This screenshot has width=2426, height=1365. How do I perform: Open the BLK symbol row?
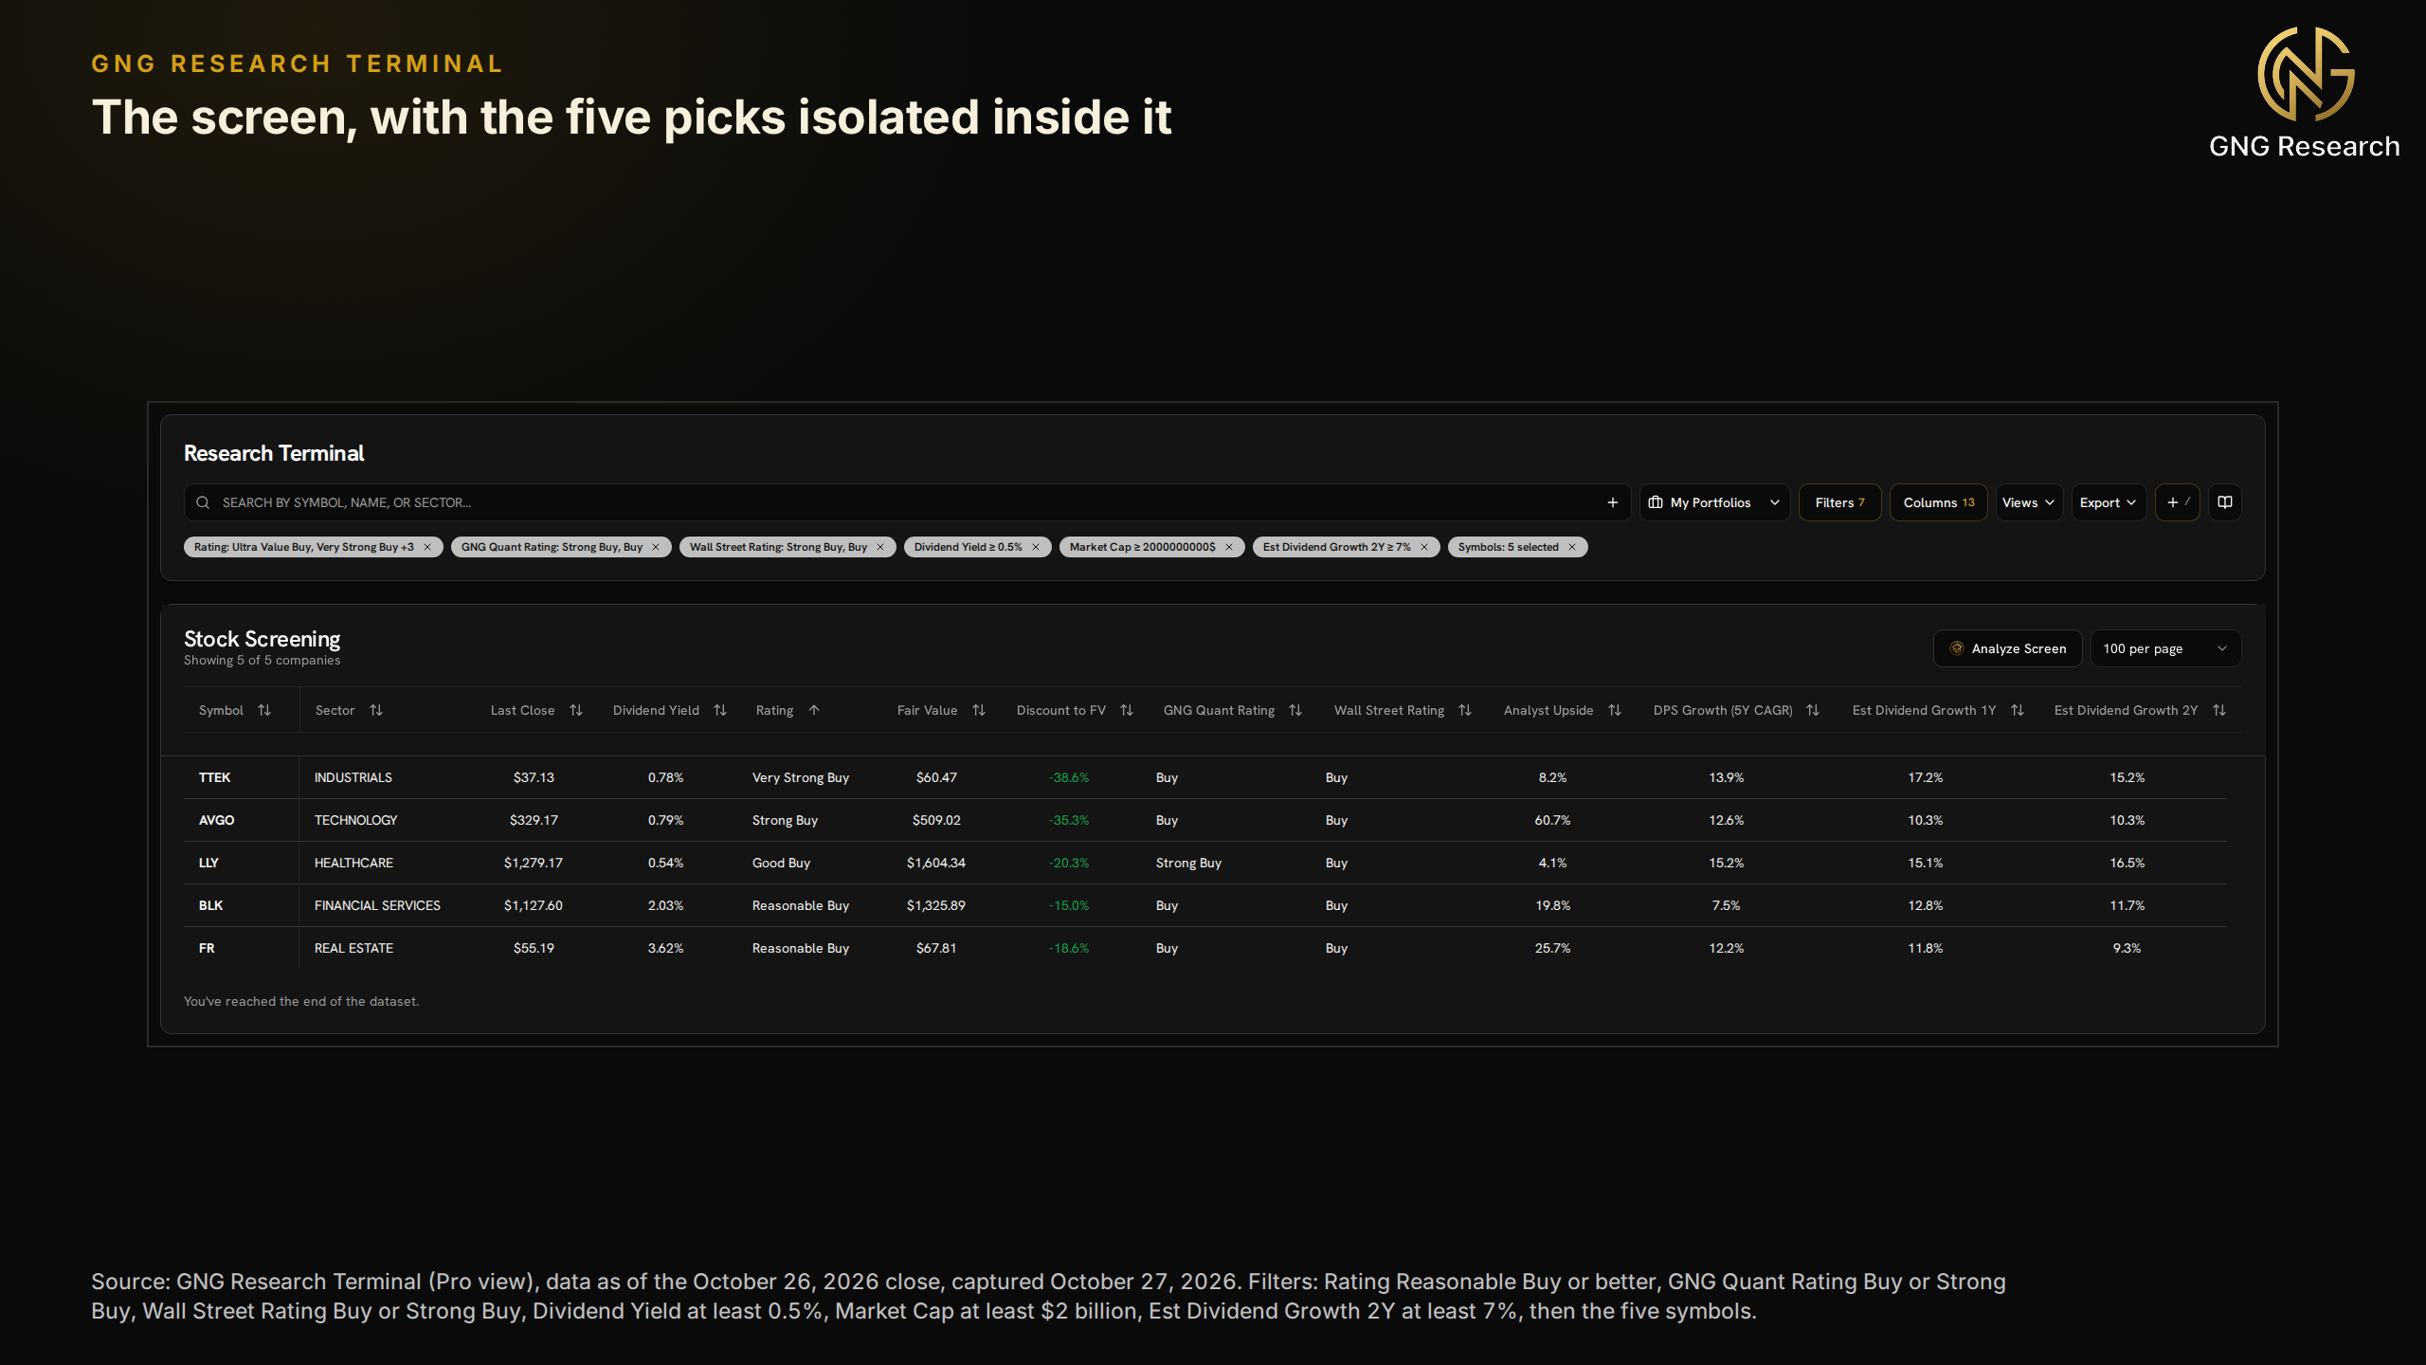point(210,905)
